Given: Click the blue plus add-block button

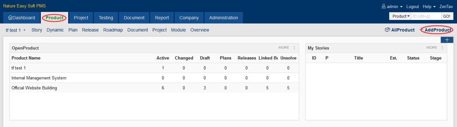Looking at the screenshot, I should tap(447, 40).
